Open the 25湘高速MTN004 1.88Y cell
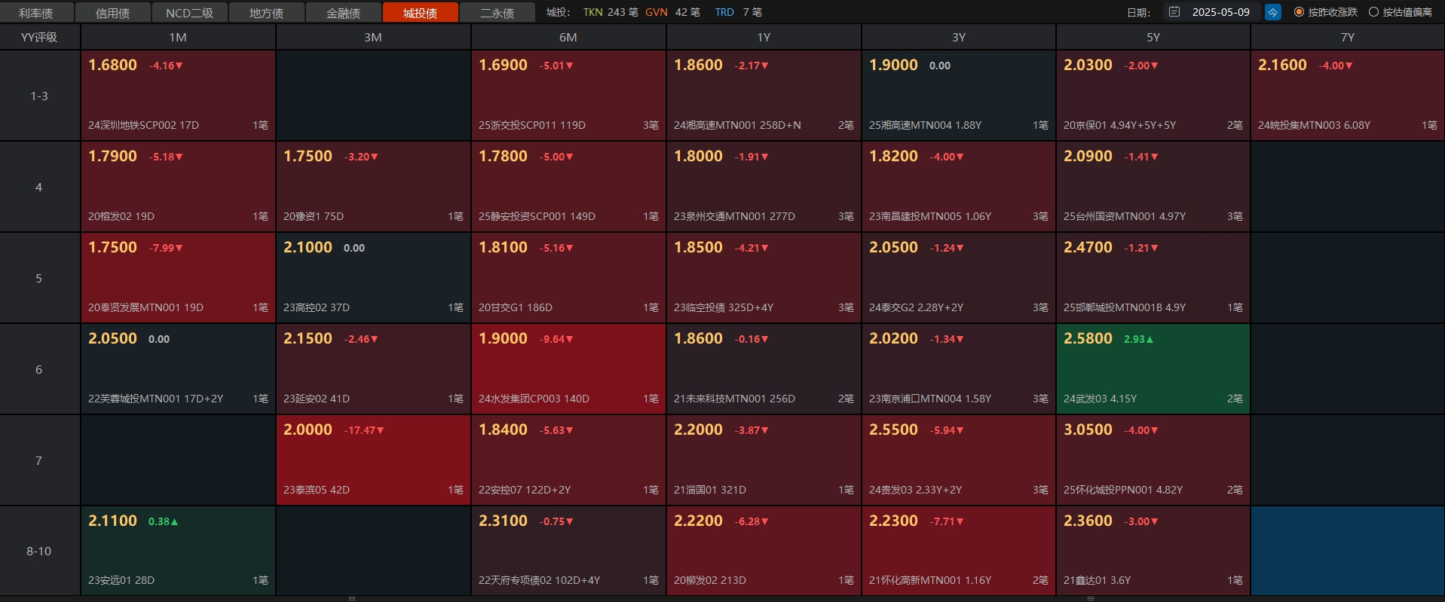This screenshot has width=1445, height=602. [x=959, y=96]
